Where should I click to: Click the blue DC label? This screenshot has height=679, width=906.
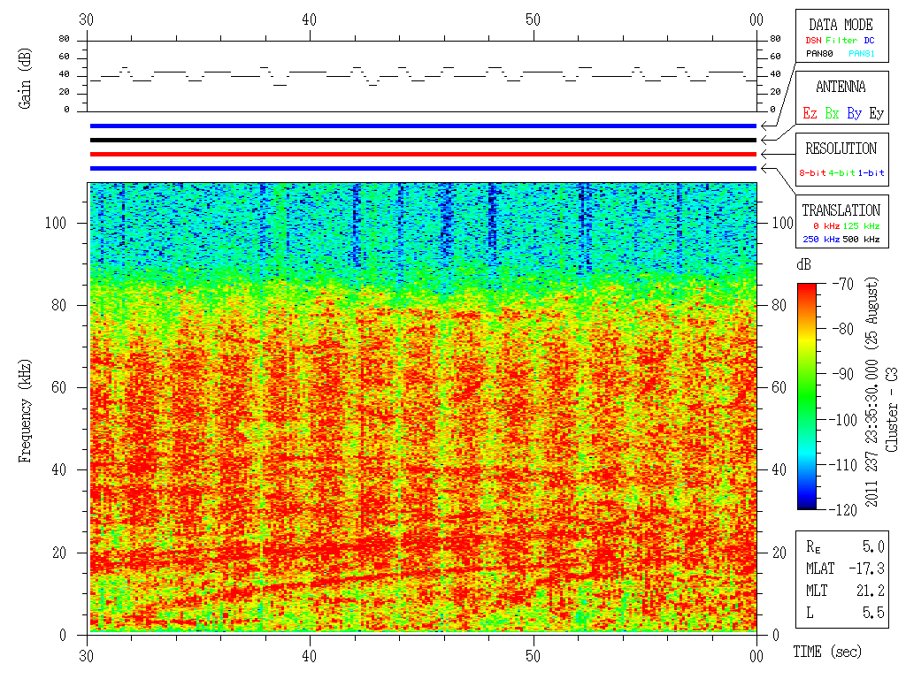point(869,41)
